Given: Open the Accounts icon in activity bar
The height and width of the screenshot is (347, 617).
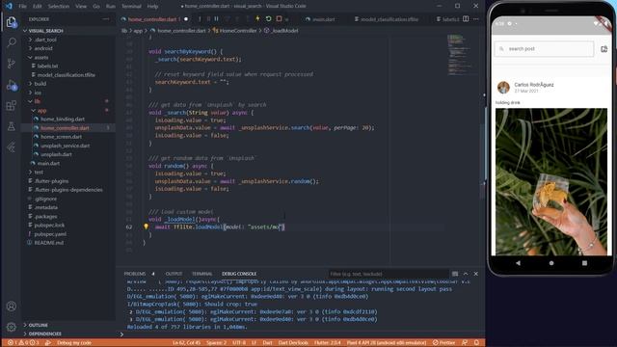Looking at the screenshot, I should click(11, 307).
